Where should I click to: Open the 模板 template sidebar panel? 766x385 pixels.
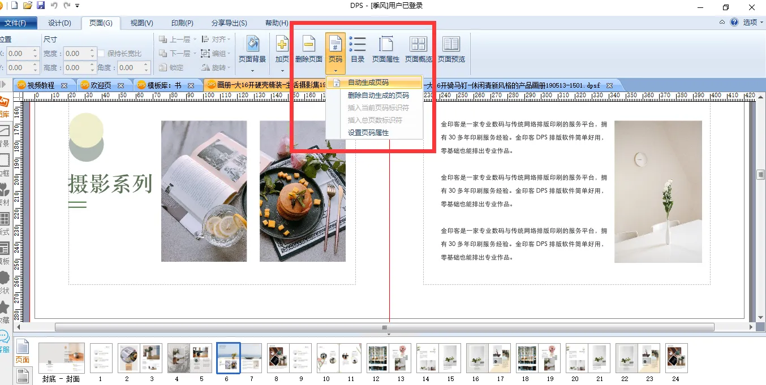5,254
